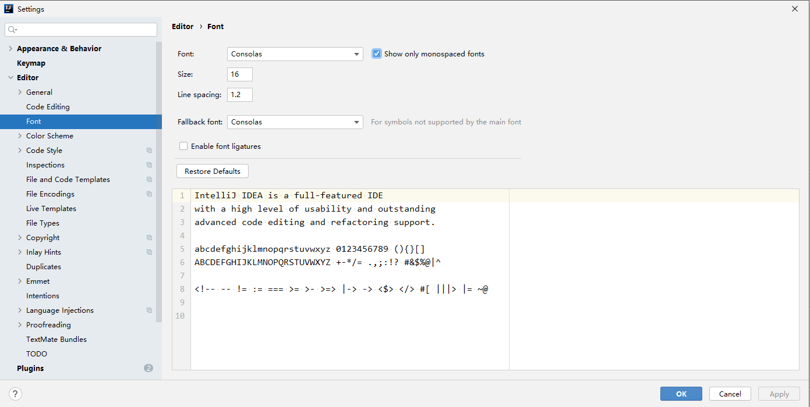Viewport: 810px width, 407px height.
Task: Expand the Code Style node
Action: click(20, 151)
